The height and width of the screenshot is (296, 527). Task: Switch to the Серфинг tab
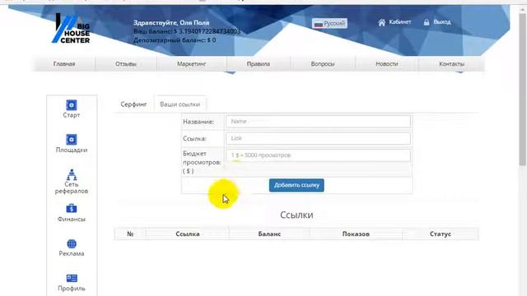pos(133,104)
